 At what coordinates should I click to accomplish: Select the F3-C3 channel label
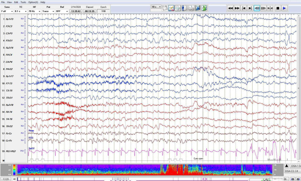9,26
